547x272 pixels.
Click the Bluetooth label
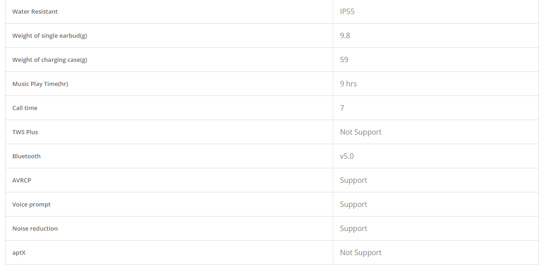pos(26,156)
